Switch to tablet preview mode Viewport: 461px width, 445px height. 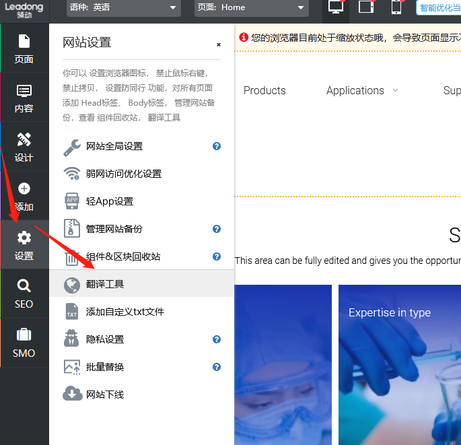(366, 7)
